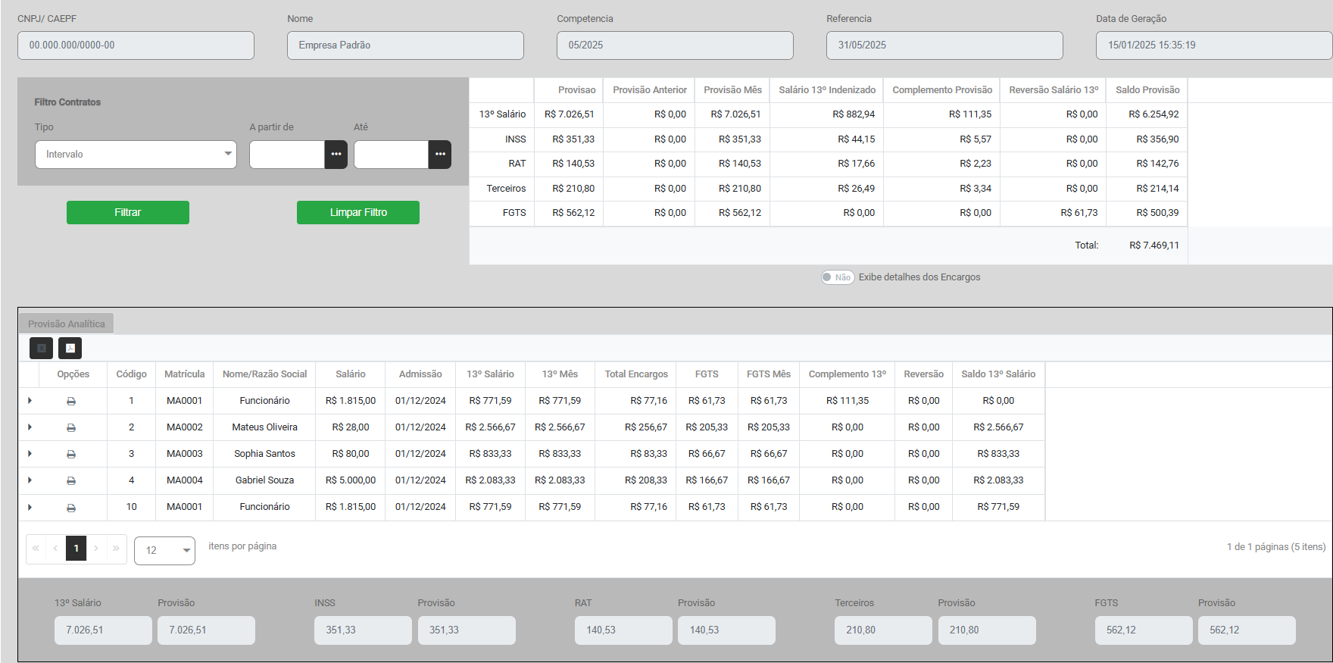Click the Competencia input field

point(675,45)
